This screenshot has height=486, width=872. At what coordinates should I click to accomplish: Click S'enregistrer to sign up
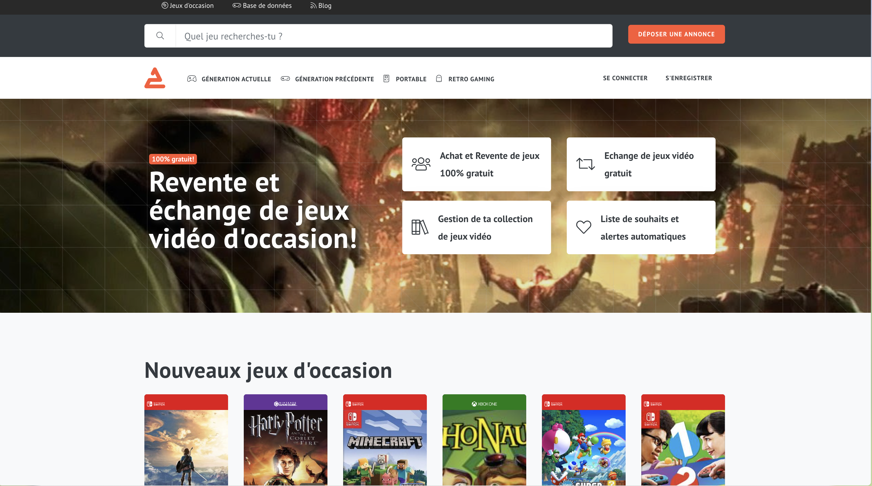tap(689, 78)
